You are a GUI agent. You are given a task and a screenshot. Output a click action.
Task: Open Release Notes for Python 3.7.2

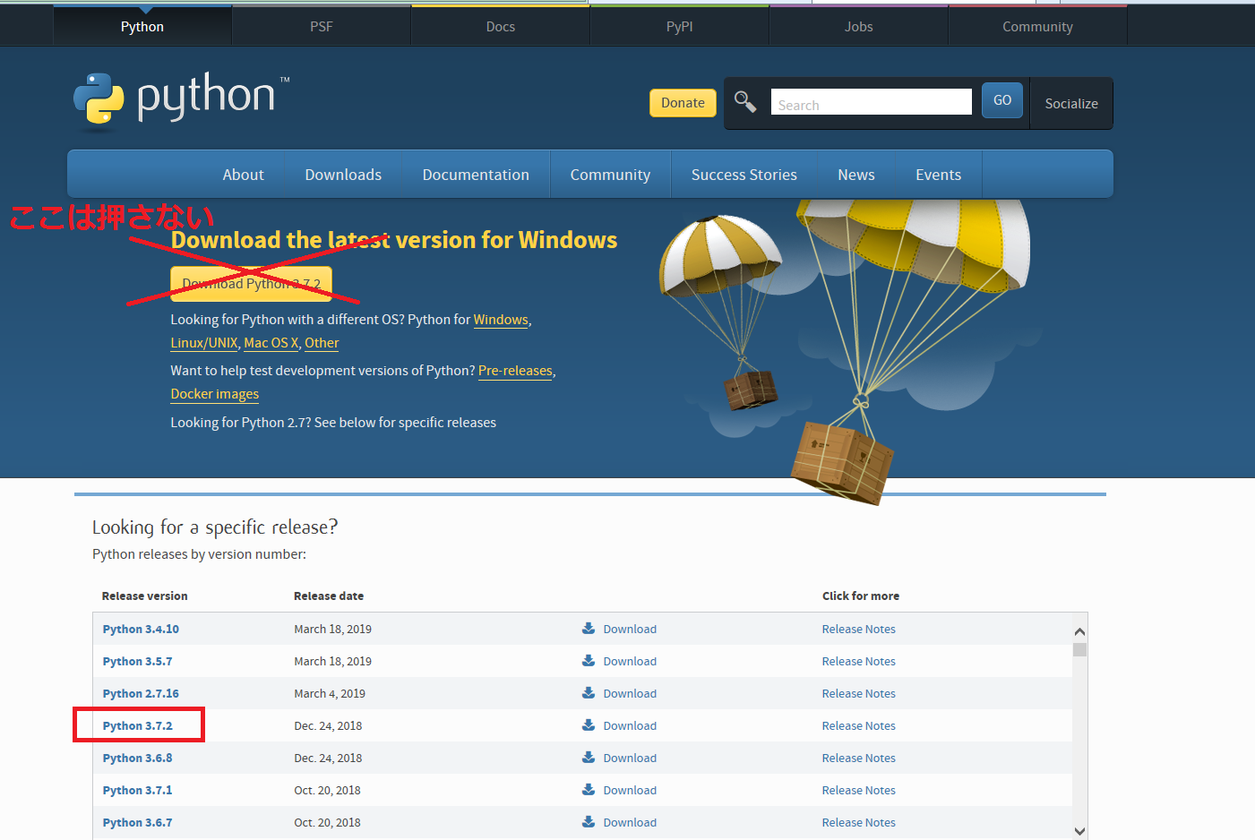(x=859, y=725)
